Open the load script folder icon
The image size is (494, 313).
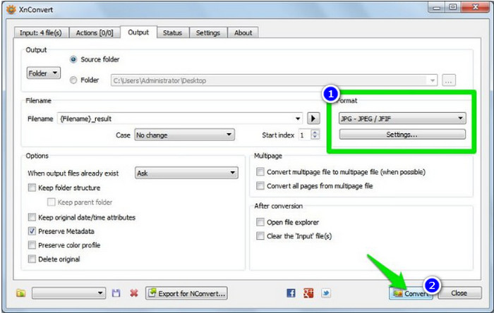(20, 293)
